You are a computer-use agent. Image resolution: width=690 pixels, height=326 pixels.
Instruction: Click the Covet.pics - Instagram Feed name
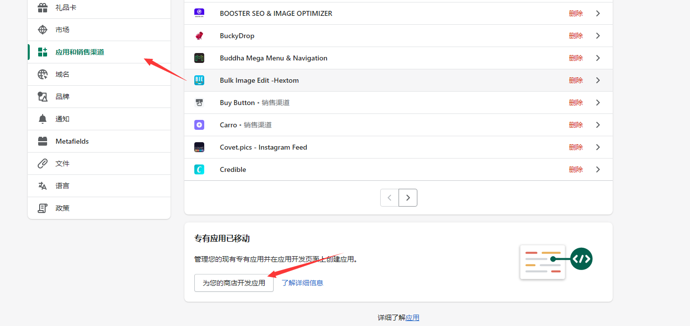point(264,147)
